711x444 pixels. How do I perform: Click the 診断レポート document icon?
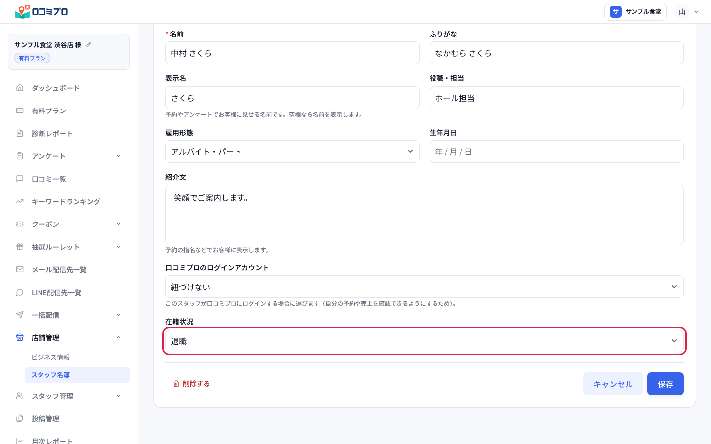coord(20,133)
